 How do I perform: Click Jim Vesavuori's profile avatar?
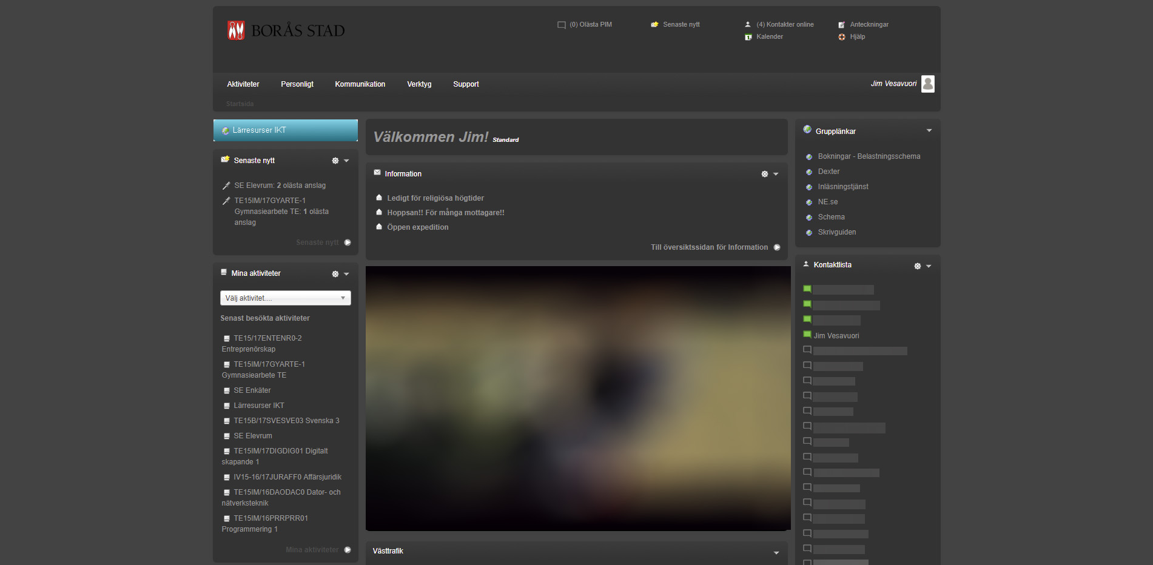click(x=927, y=84)
